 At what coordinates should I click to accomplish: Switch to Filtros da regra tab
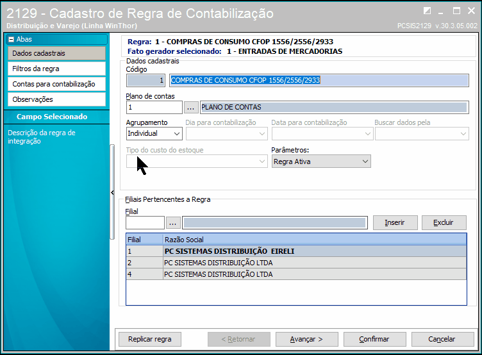pos(56,69)
